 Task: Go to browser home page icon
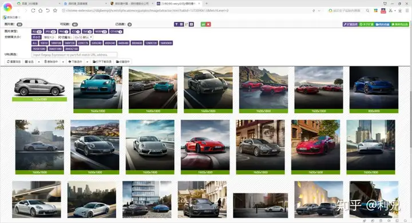41,10
